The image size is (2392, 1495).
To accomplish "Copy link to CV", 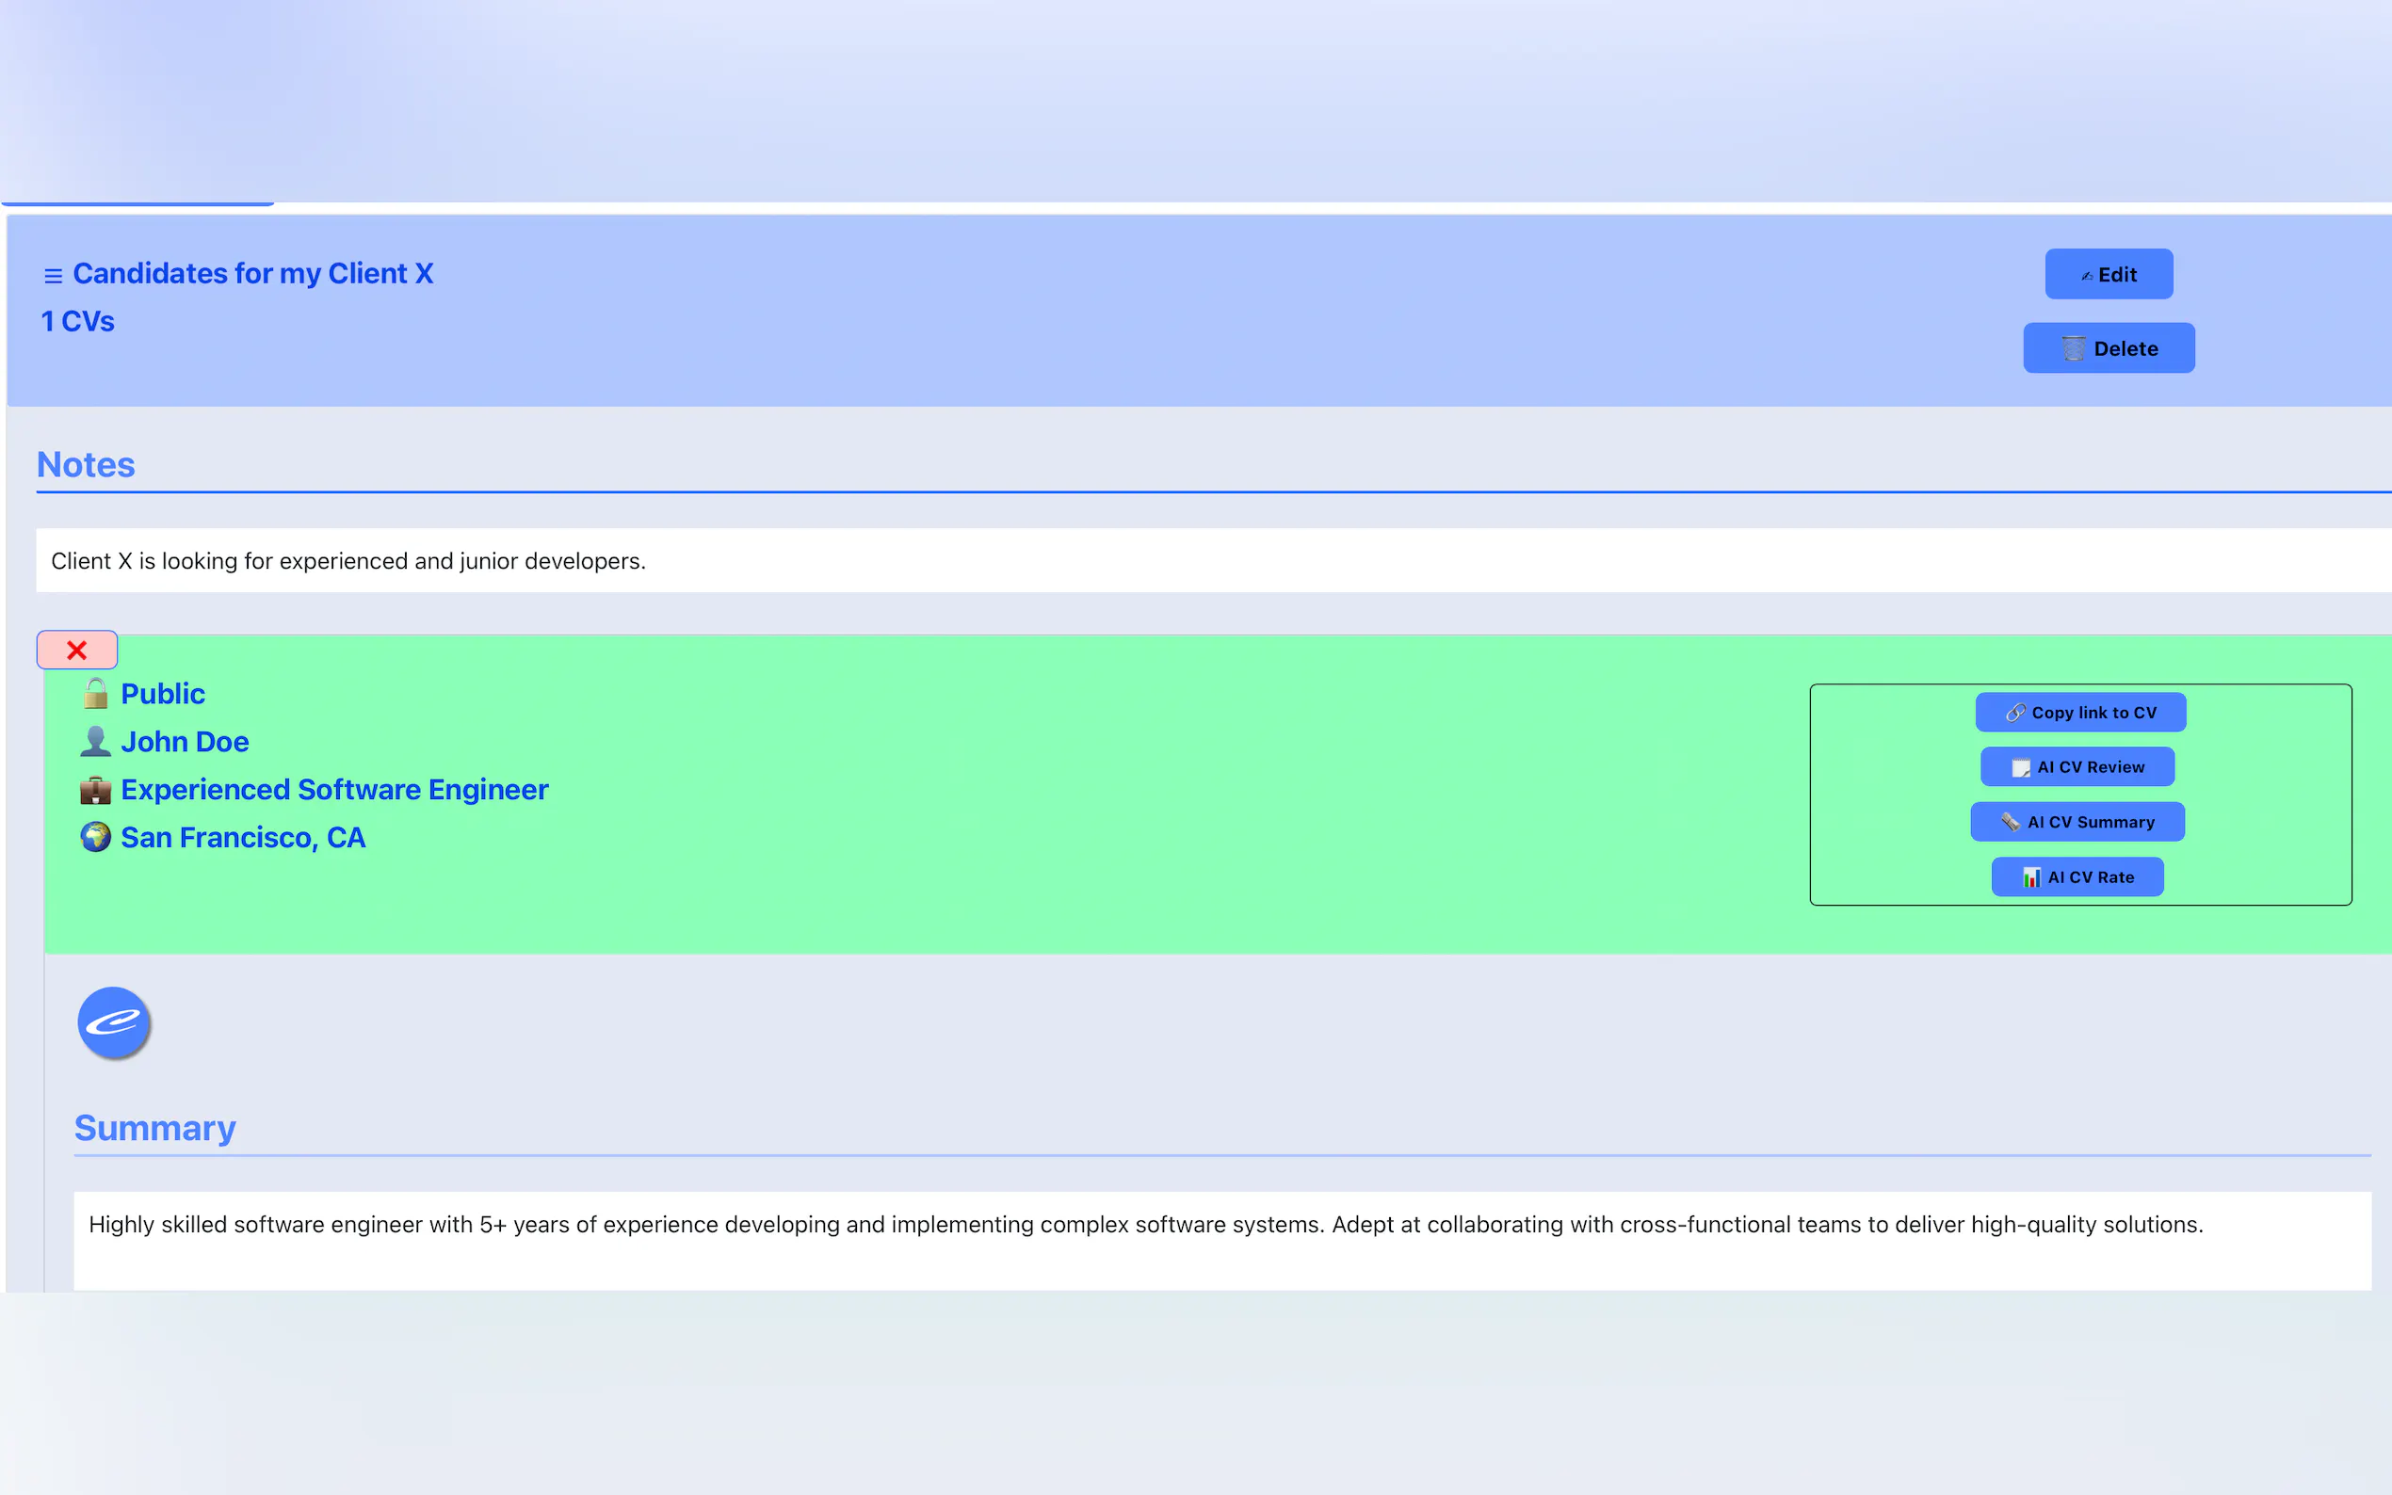I will coord(2079,712).
